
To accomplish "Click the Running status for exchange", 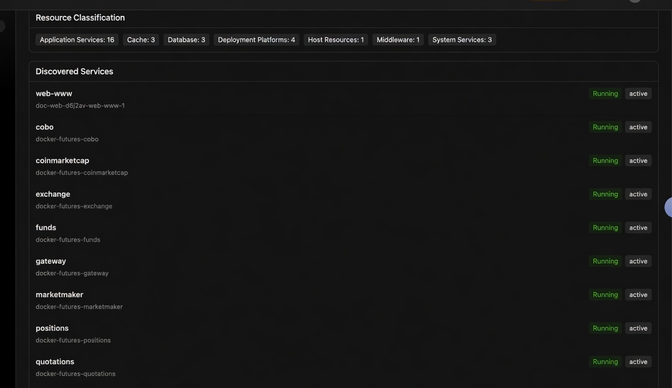I will pos(605,194).
